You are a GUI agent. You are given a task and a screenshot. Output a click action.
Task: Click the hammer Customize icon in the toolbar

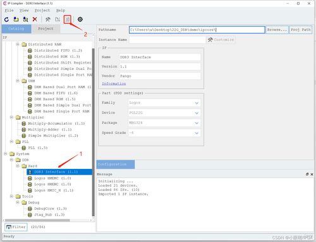(x=48, y=20)
